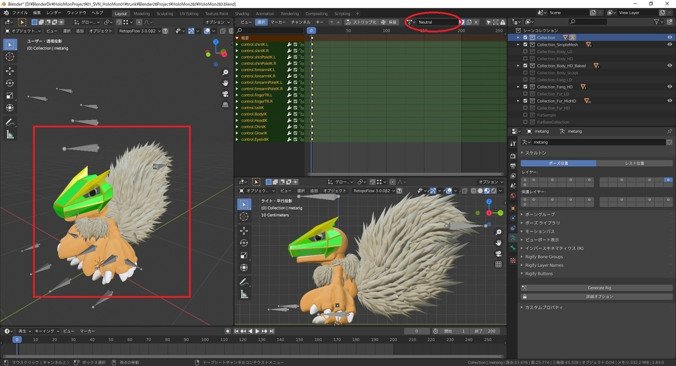Click the red X axis on lower viewport gizmo
Screen dimensions: 676x366
488,213
